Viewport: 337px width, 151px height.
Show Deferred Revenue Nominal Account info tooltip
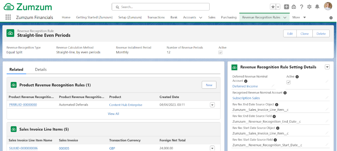click(x=246, y=81)
